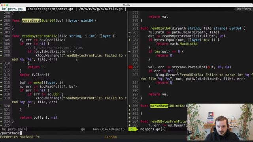Open the /n/s/c/s/g/s/m/const.go buffer tab
253x142 pixels.
tap(51, 9)
